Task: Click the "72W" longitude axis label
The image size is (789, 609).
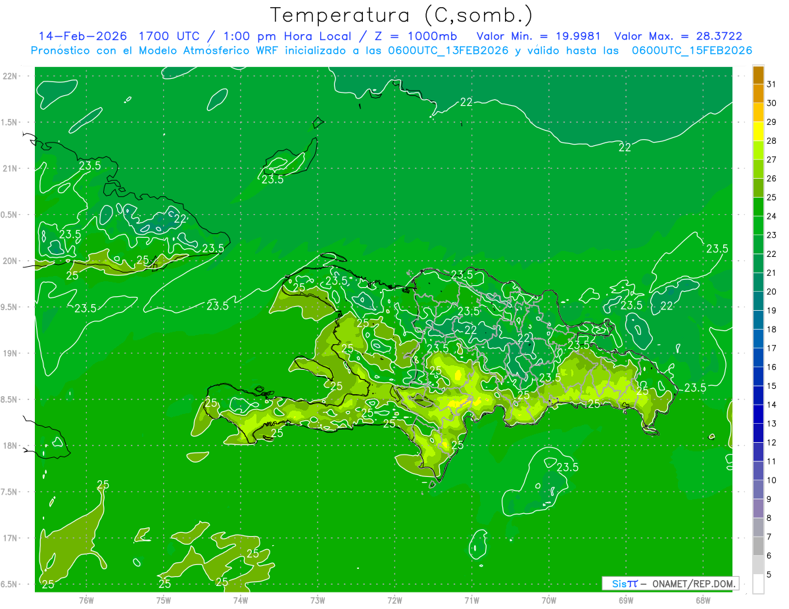Action: click(x=394, y=600)
